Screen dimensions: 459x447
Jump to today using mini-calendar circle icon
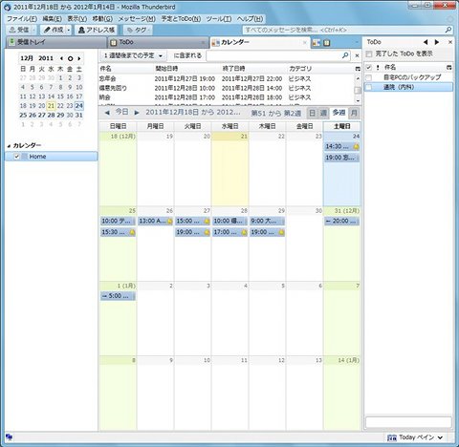tap(70, 58)
